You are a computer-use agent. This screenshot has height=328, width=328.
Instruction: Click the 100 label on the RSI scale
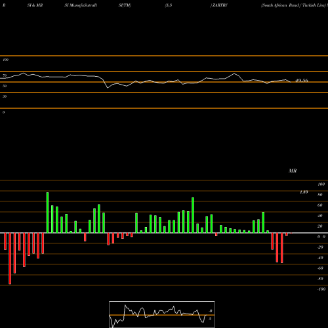click(5, 60)
